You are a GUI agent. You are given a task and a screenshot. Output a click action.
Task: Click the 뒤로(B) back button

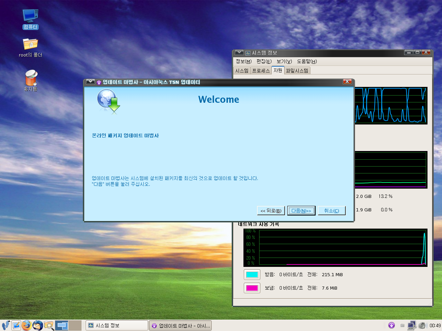[x=271, y=211]
